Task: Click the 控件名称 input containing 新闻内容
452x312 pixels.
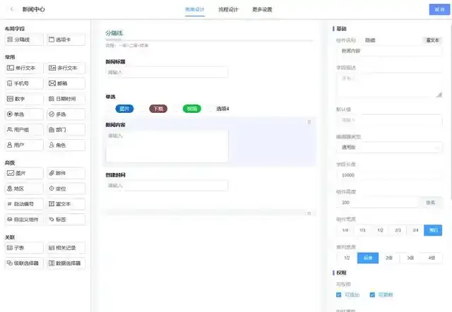Action: coord(389,51)
